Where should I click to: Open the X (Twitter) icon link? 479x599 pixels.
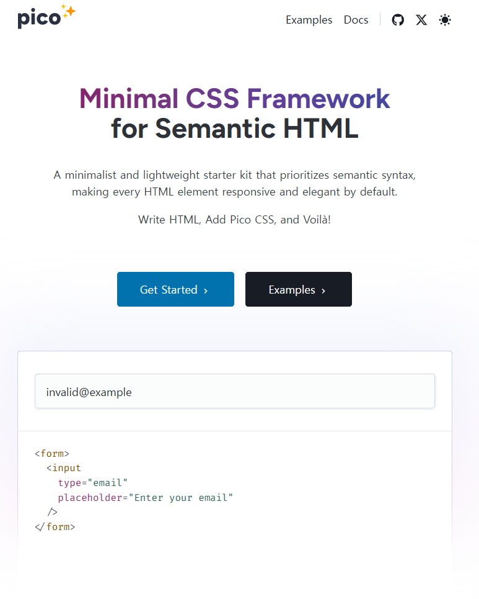coord(421,20)
